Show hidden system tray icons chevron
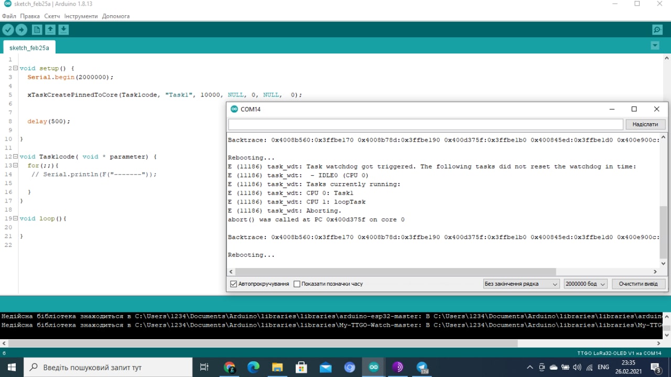The height and width of the screenshot is (377, 671). (x=529, y=367)
